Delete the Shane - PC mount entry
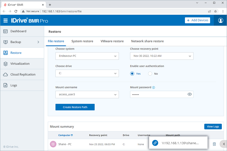Screen dimensions: 227x151 pyautogui.click(x=214, y=144)
